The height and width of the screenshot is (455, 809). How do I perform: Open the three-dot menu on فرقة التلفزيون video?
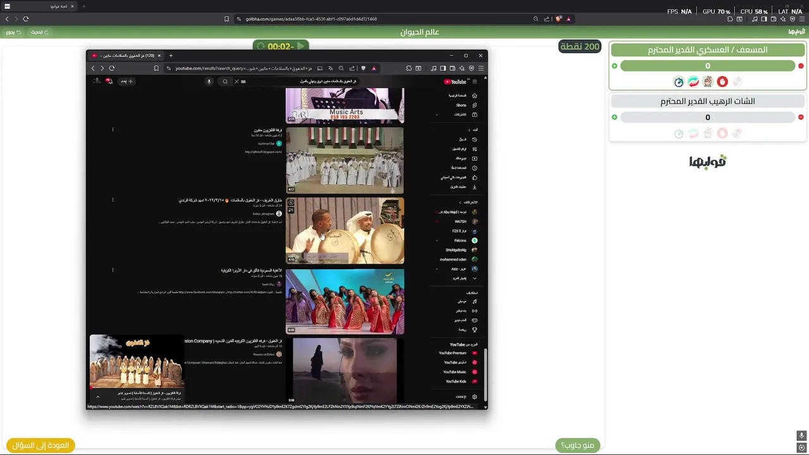[x=113, y=130]
